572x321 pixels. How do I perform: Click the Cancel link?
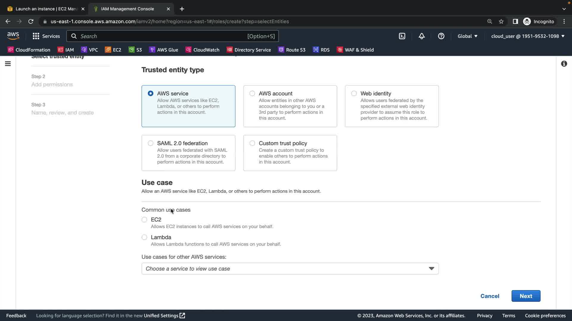(489, 296)
